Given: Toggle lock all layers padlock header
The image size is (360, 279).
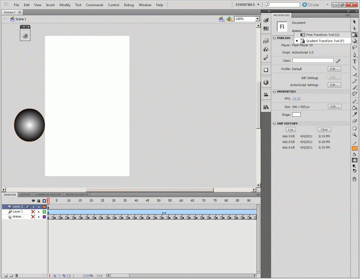Looking at the screenshot, I should (x=39, y=201).
